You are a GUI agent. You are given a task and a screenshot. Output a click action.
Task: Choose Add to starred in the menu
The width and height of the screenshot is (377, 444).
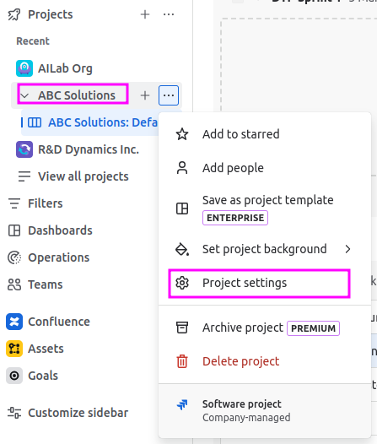coord(265,134)
